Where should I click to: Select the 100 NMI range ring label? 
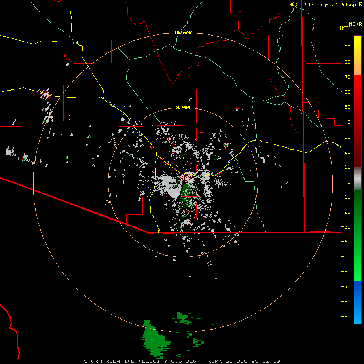183,32
